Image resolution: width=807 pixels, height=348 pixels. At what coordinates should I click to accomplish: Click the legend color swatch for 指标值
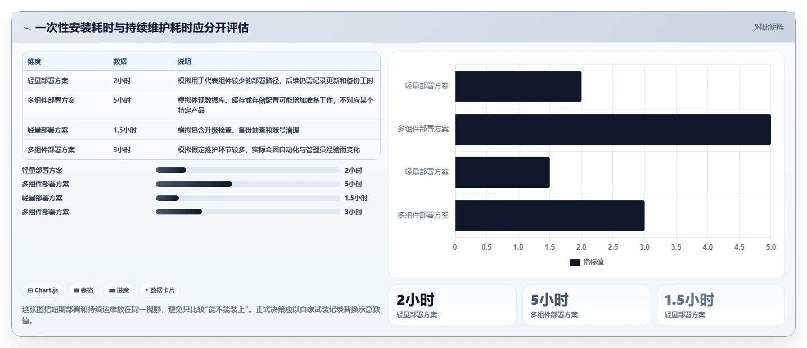tap(575, 263)
